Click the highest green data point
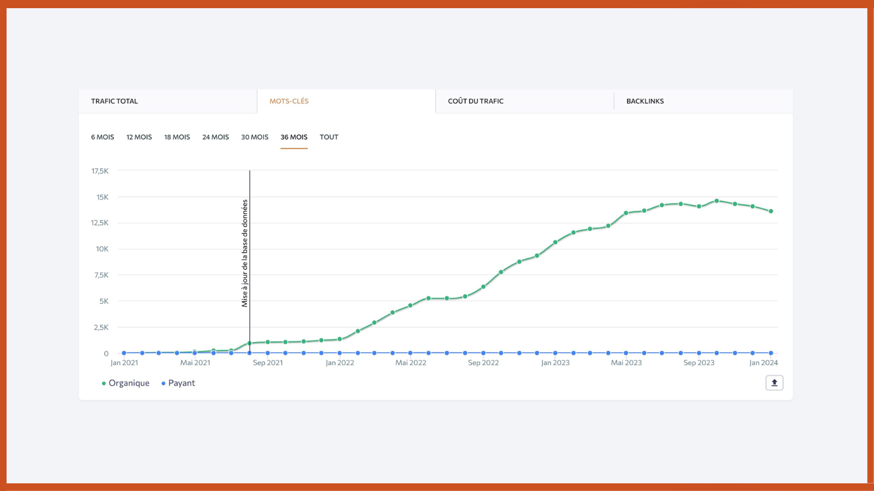The image size is (874, 491). (717, 201)
